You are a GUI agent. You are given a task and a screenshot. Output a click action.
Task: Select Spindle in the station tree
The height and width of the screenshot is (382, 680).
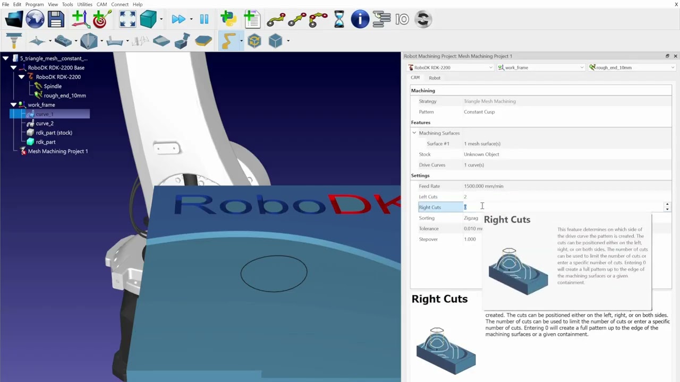[53, 86]
